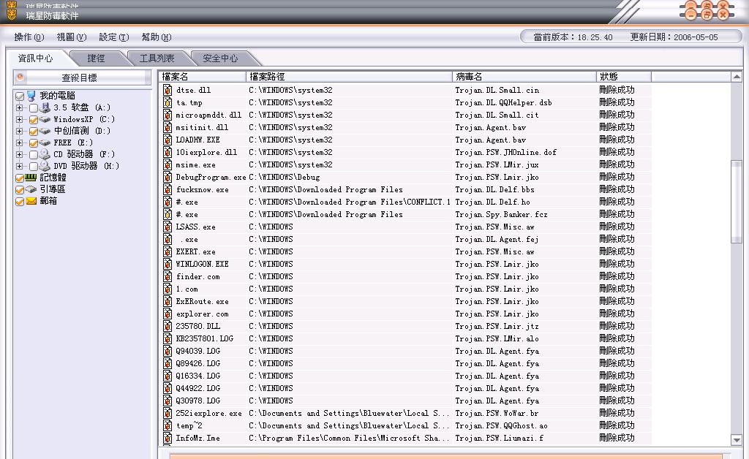
Task: Toggle the My Computer checkbox
Action: pos(20,96)
